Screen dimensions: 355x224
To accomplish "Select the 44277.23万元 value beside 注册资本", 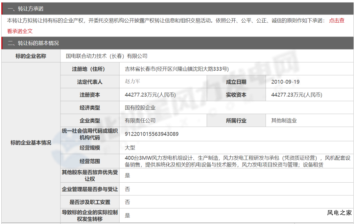I will pyautogui.click(x=150, y=95).
